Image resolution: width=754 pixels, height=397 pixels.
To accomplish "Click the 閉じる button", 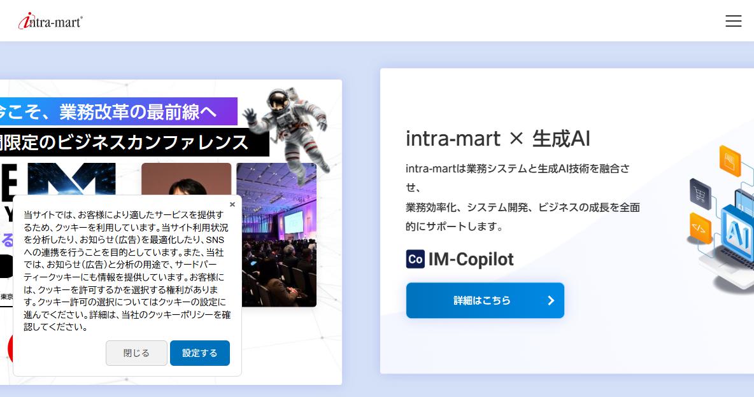I will [136, 352].
